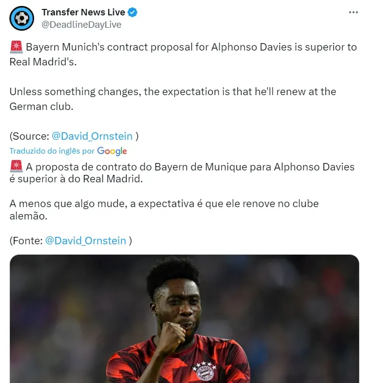Click the paragraph starting Unless something changes
368x383 pixels.
173,99
